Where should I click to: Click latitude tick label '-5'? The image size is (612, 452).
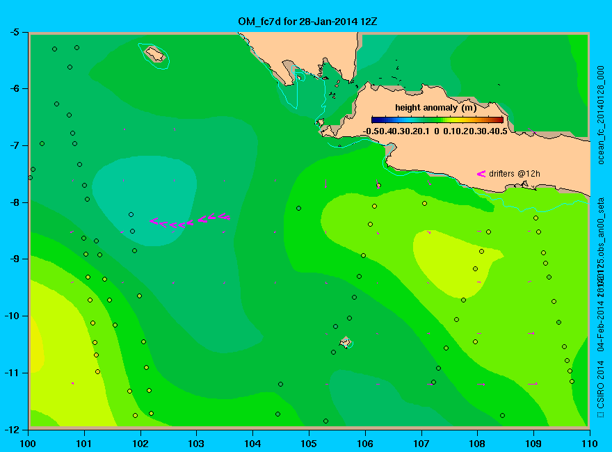pos(14,32)
